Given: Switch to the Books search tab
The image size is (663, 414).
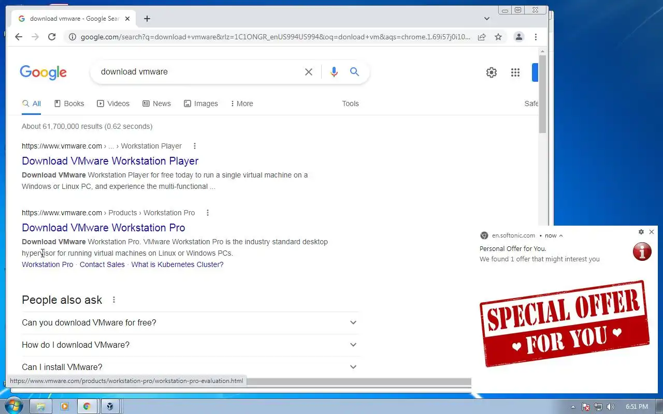Looking at the screenshot, I should [69, 103].
